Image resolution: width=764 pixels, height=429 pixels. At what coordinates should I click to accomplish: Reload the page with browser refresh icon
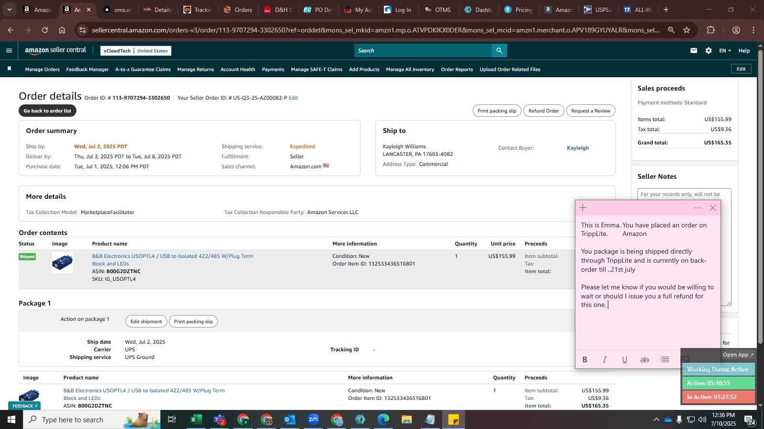coord(45,30)
